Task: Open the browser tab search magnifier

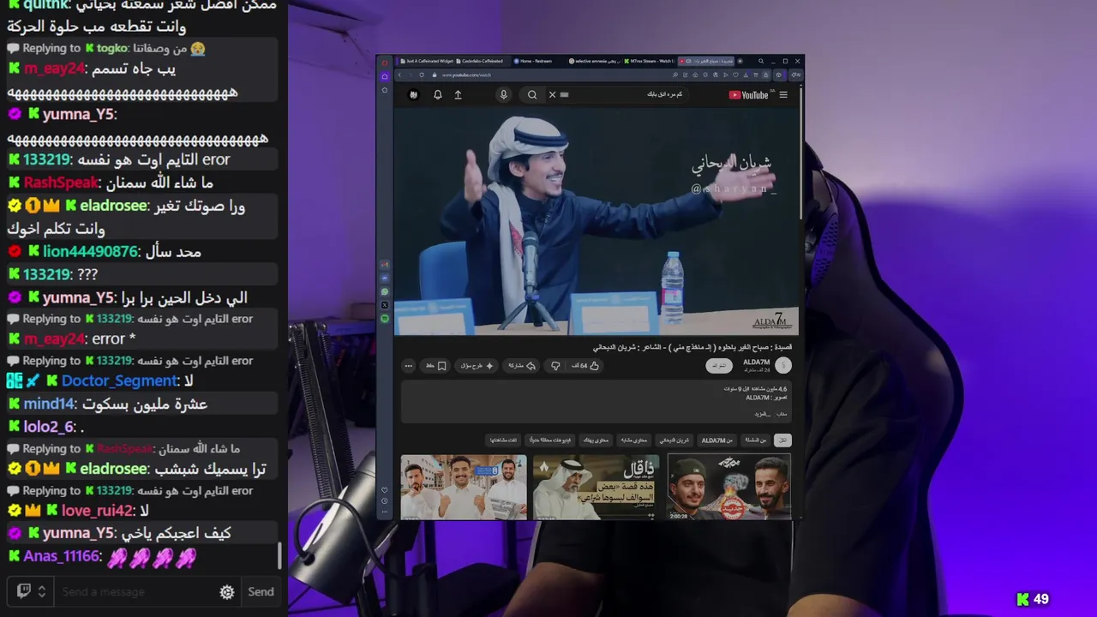Action: [x=761, y=62]
